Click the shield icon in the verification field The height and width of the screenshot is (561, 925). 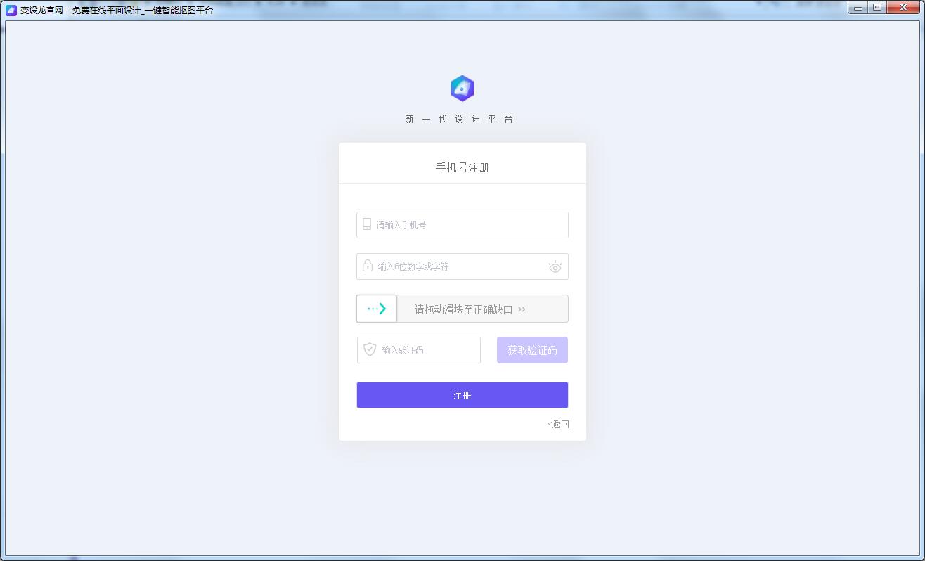[x=370, y=349]
